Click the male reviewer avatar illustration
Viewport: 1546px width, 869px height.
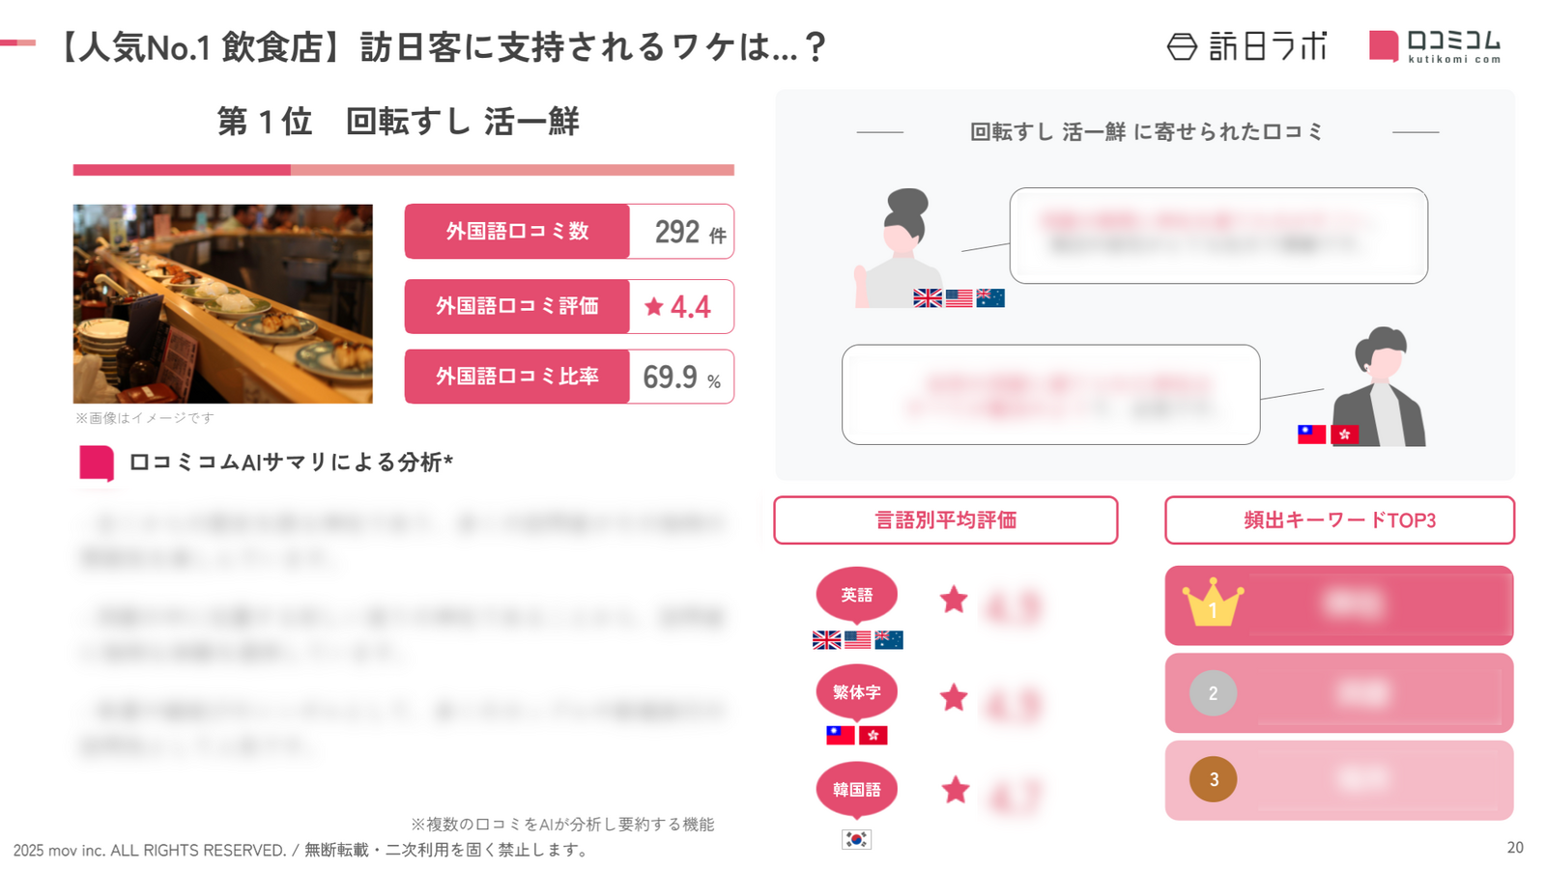tap(1382, 386)
